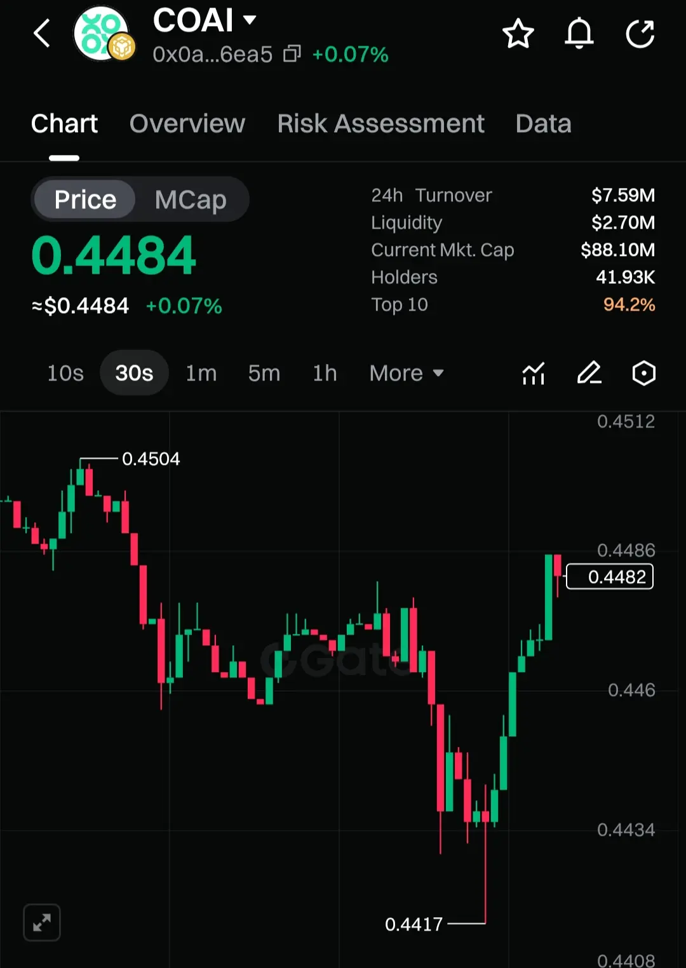The width and height of the screenshot is (686, 968).
Task: Tap the 0.4486 price axis label
Action: coord(626,550)
